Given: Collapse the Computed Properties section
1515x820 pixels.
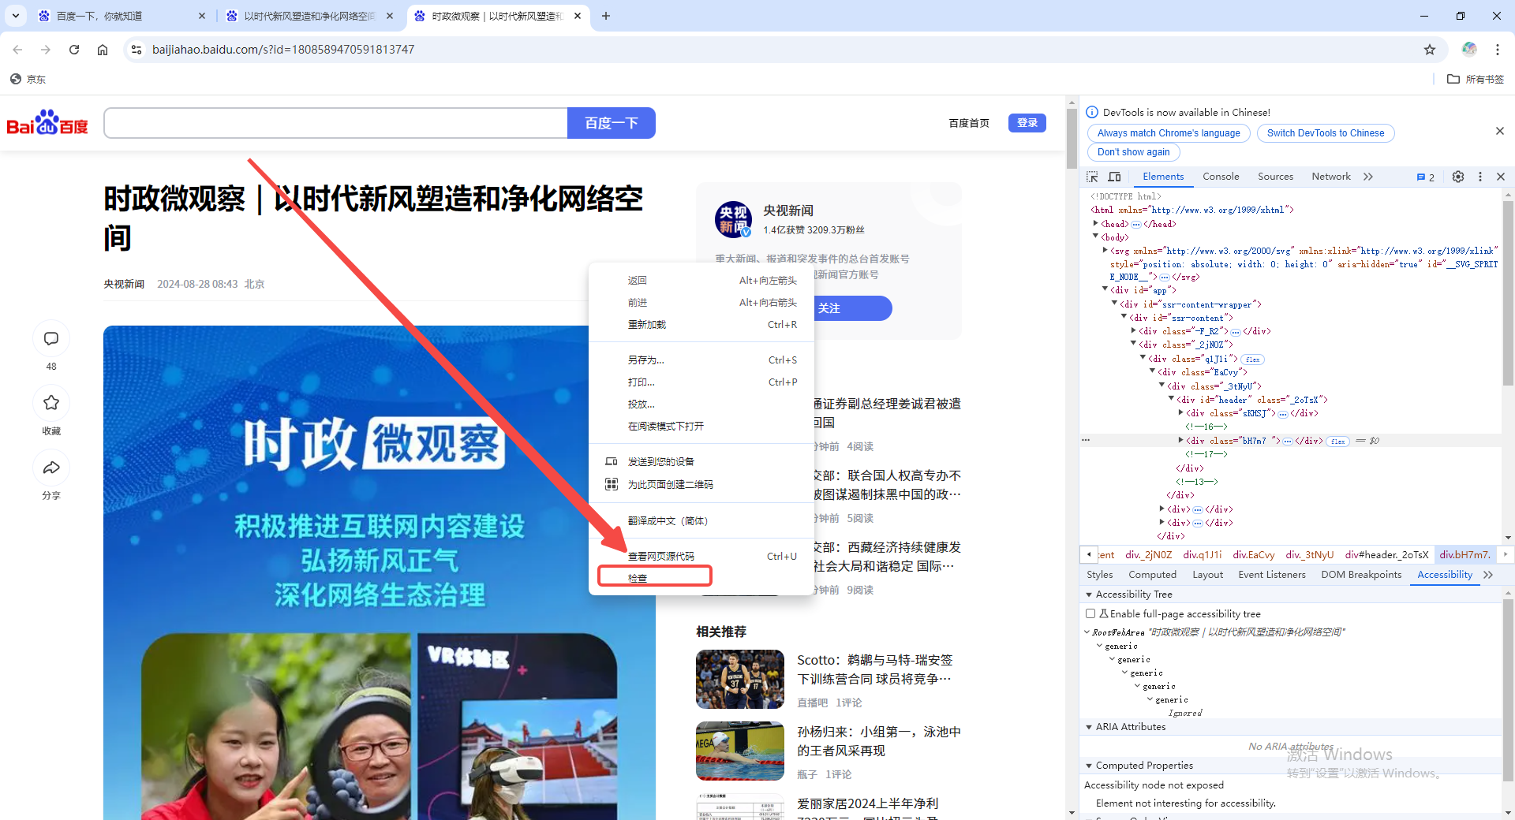Looking at the screenshot, I should 1089,766.
